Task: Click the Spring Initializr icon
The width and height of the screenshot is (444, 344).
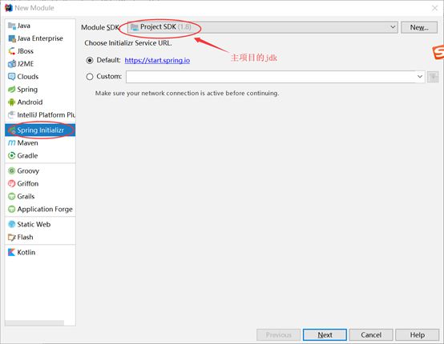Action: coord(12,130)
